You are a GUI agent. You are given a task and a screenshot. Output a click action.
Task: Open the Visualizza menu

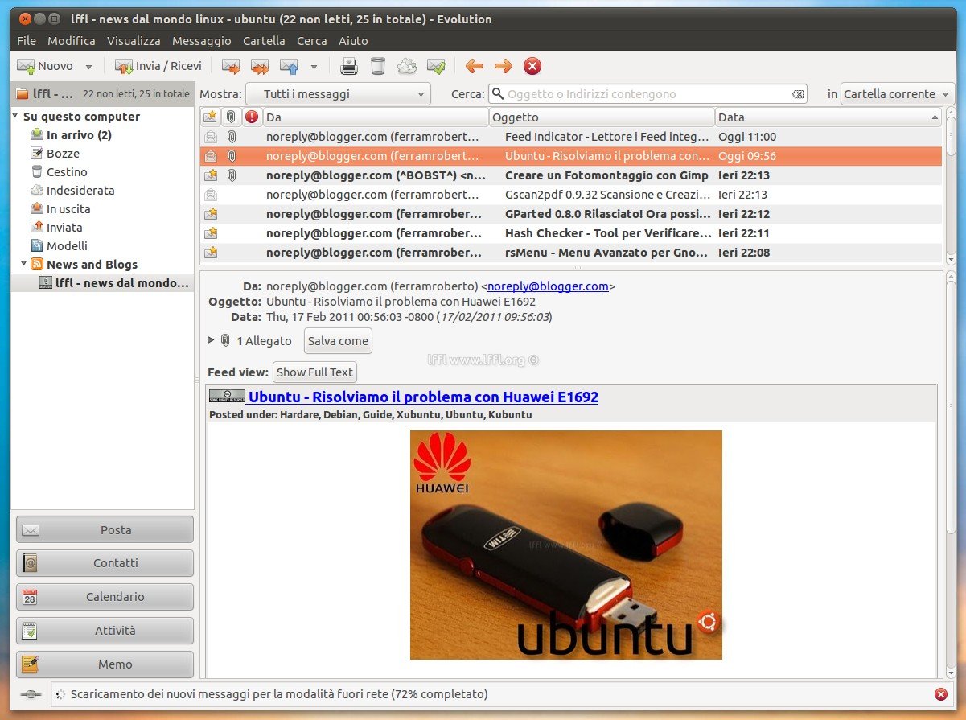134,40
